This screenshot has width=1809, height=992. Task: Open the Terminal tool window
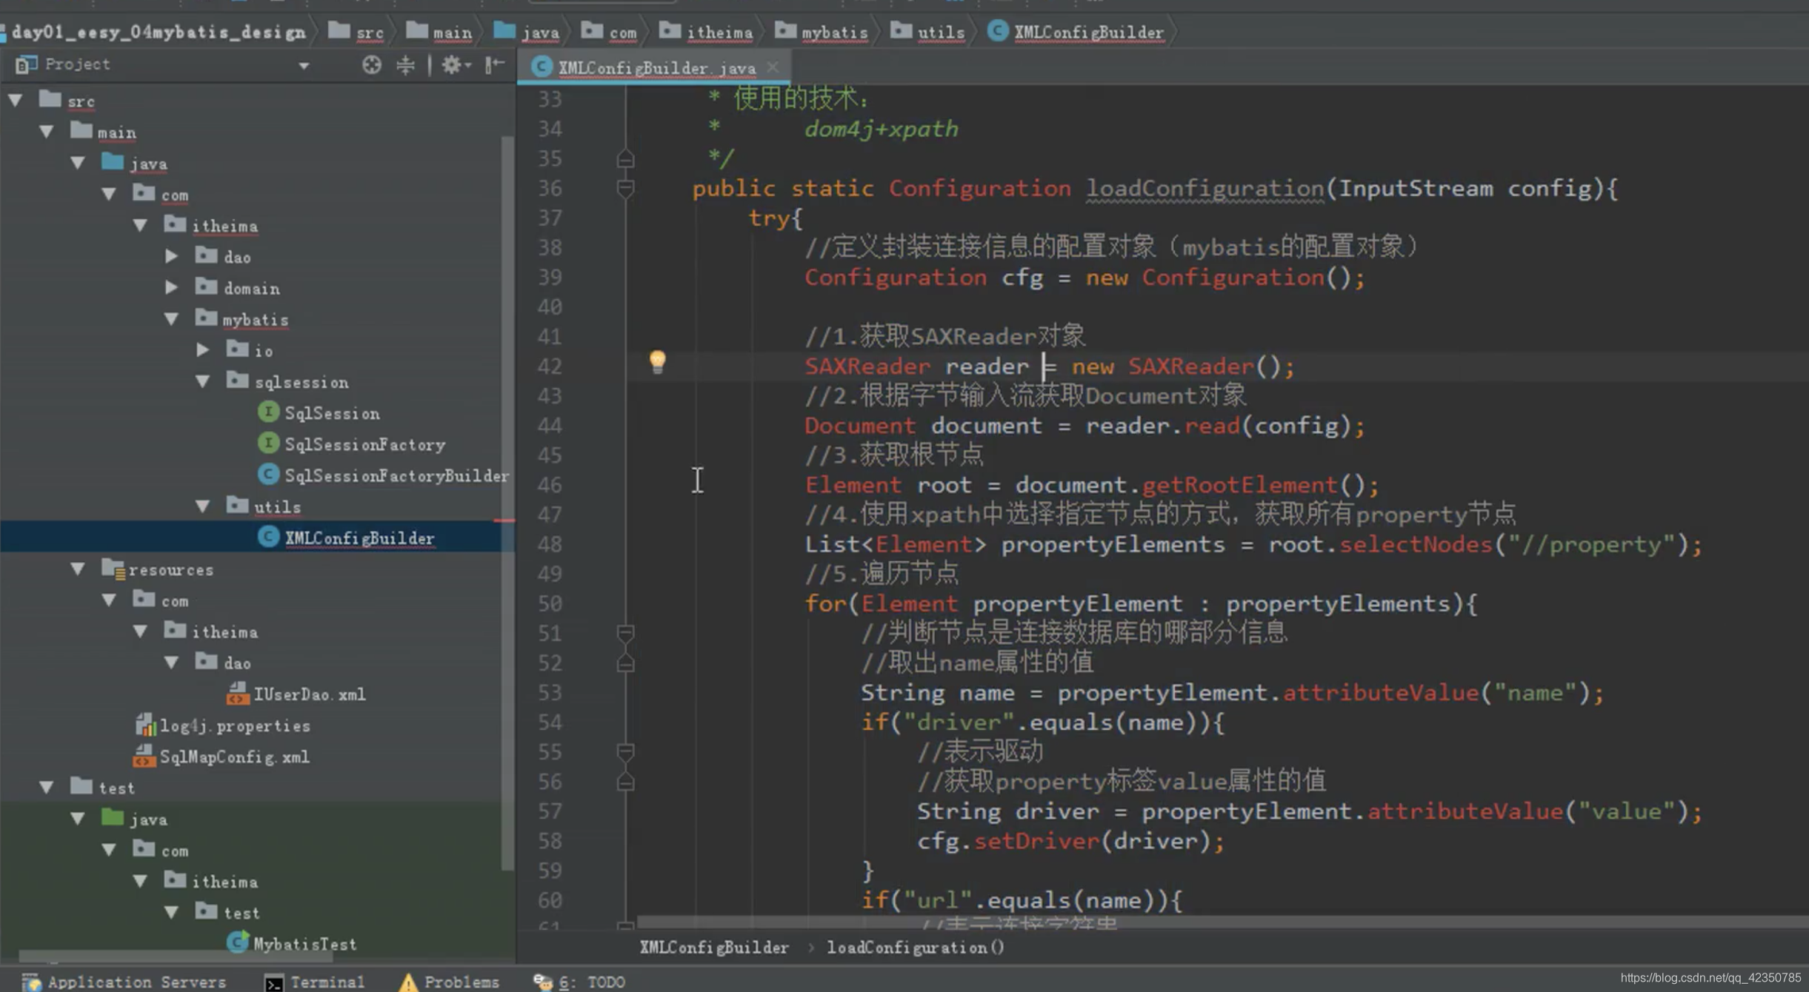point(315,982)
